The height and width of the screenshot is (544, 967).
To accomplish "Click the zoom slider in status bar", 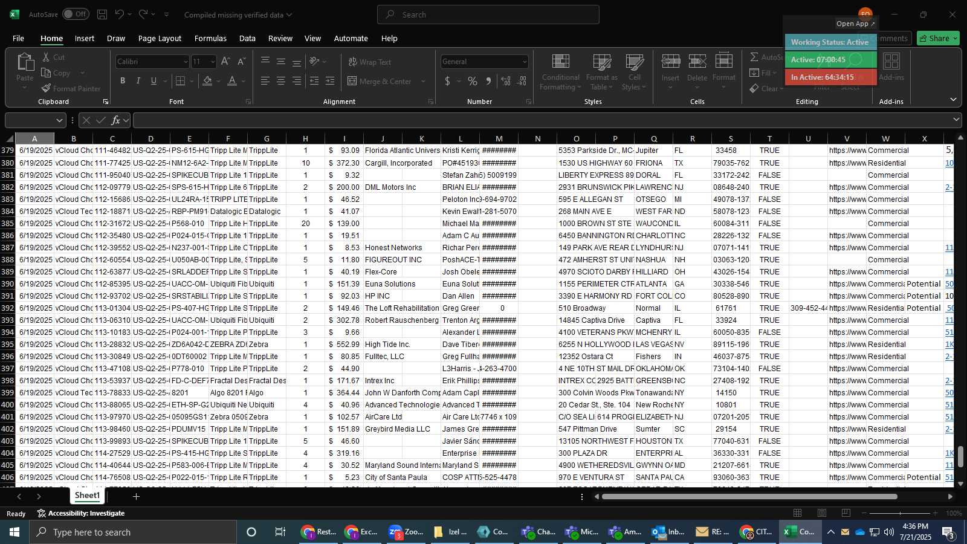I will 899,513.
